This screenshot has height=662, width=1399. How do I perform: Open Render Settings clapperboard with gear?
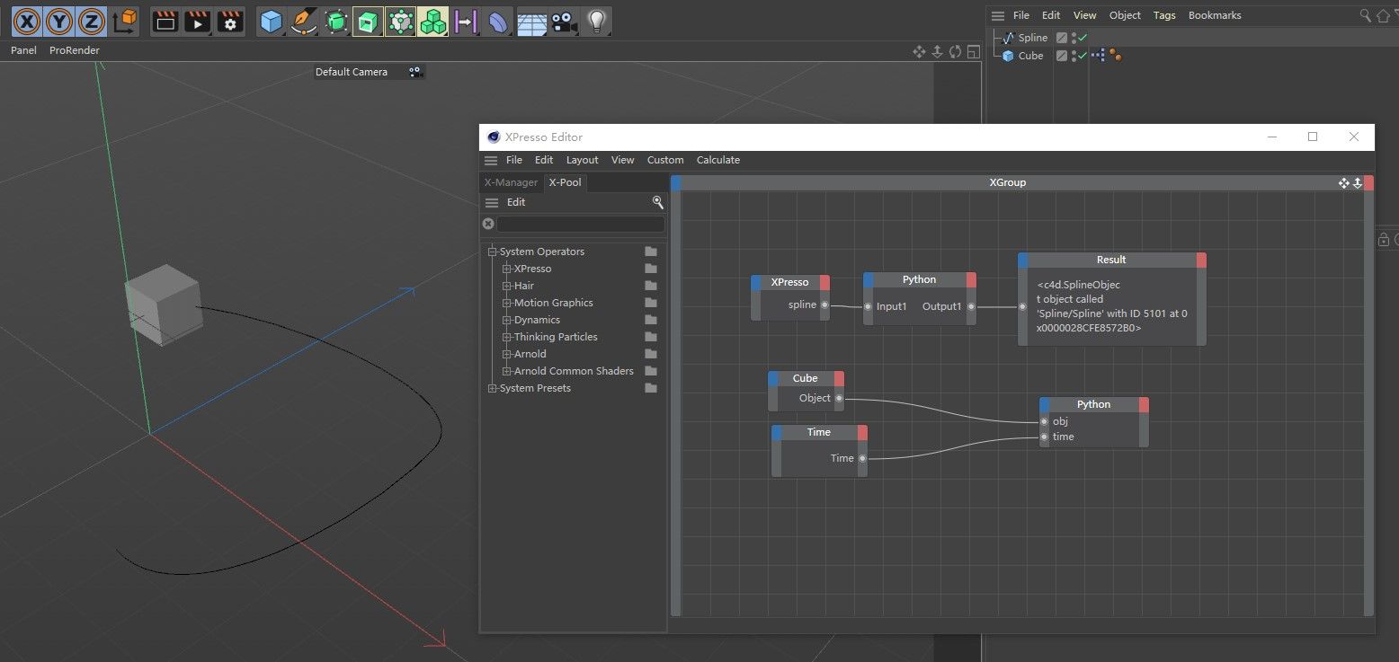(x=230, y=21)
